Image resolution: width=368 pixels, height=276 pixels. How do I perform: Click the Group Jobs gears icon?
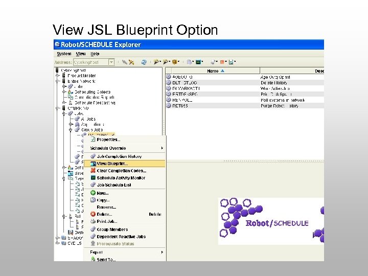point(77,129)
